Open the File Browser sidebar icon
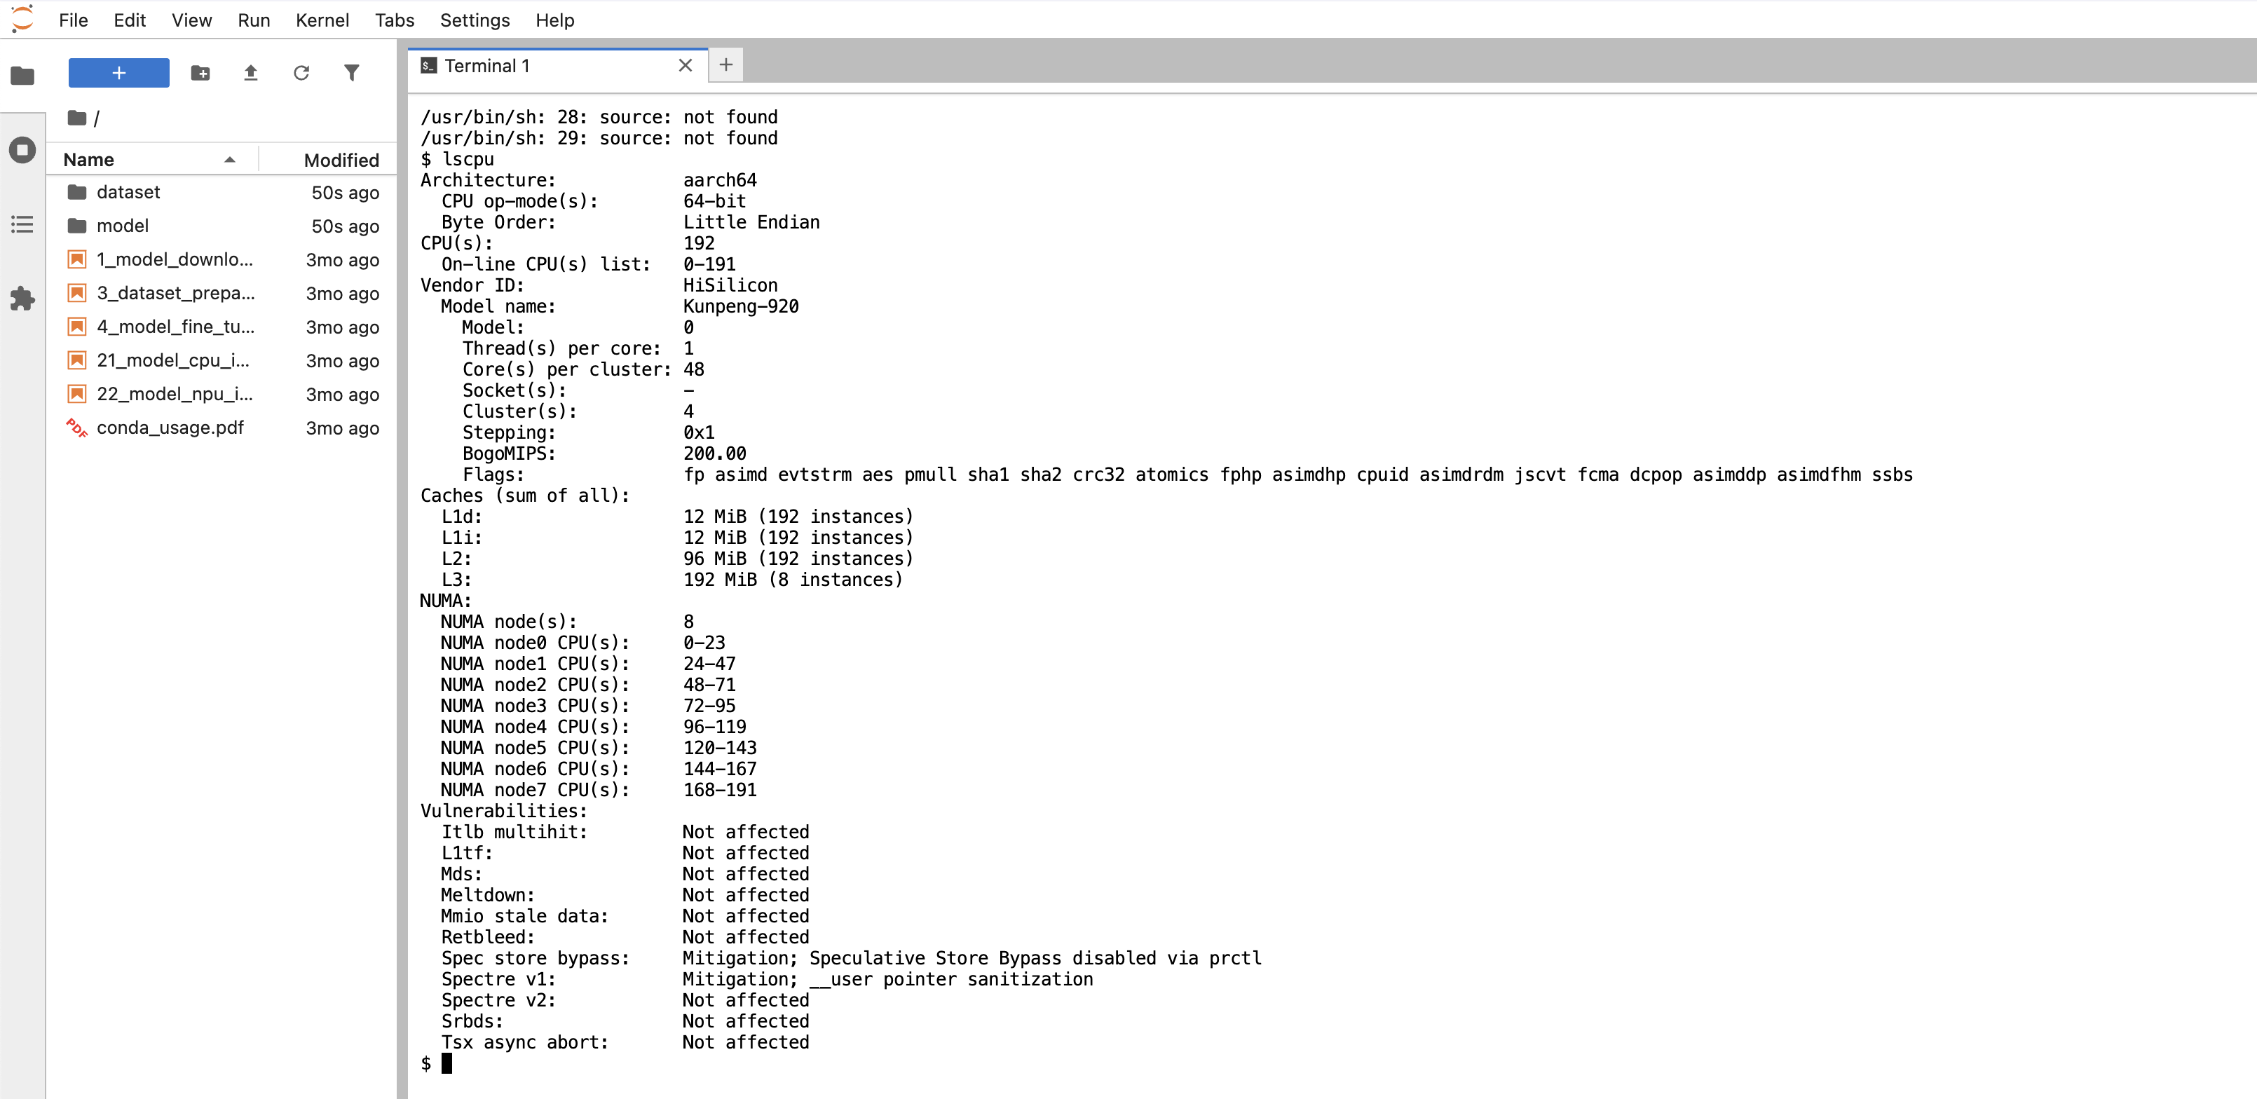This screenshot has width=2257, height=1099. pyautogui.click(x=22, y=76)
